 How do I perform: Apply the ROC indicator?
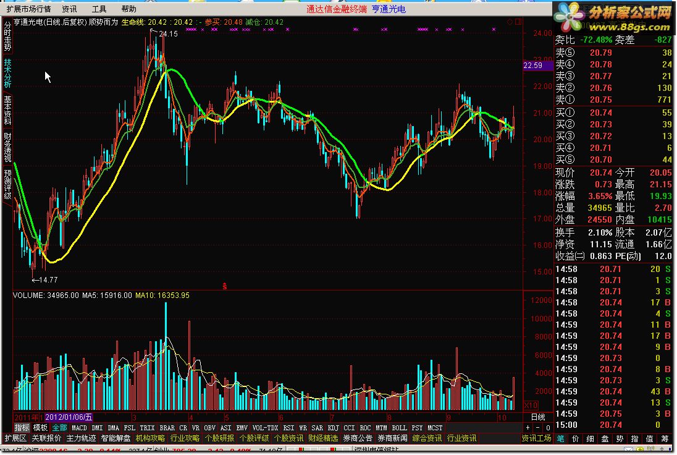tap(365, 428)
